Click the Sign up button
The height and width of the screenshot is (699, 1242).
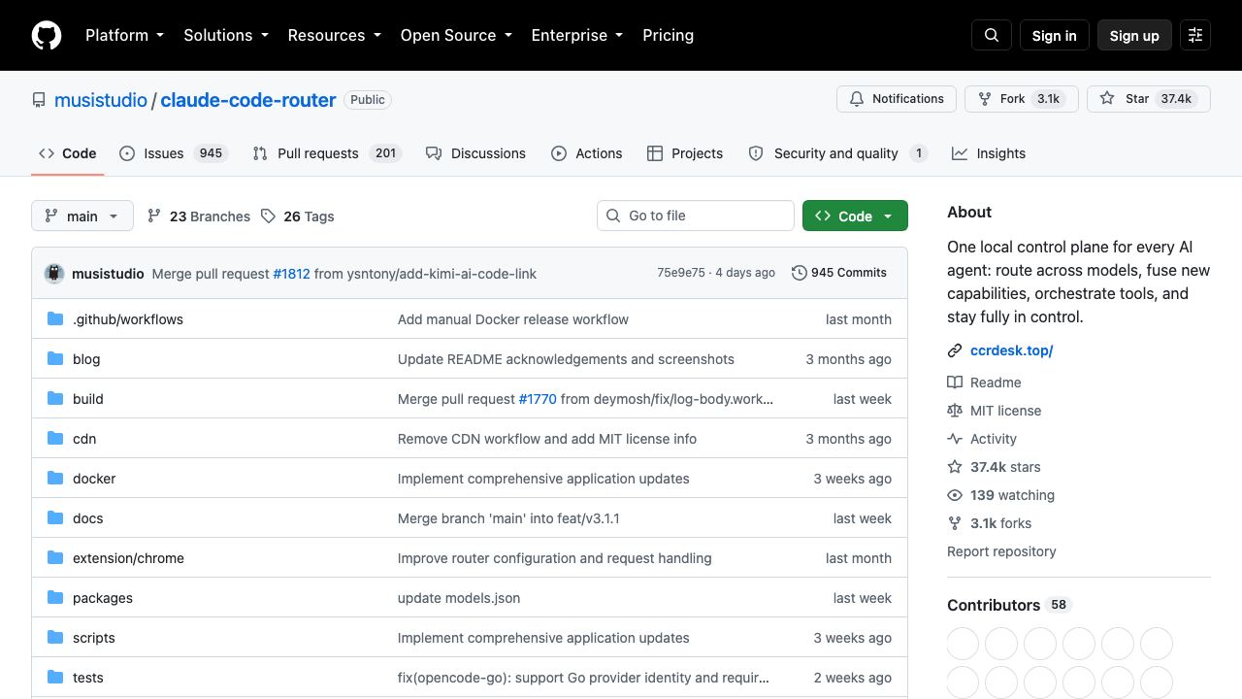pyautogui.click(x=1134, y=35)
